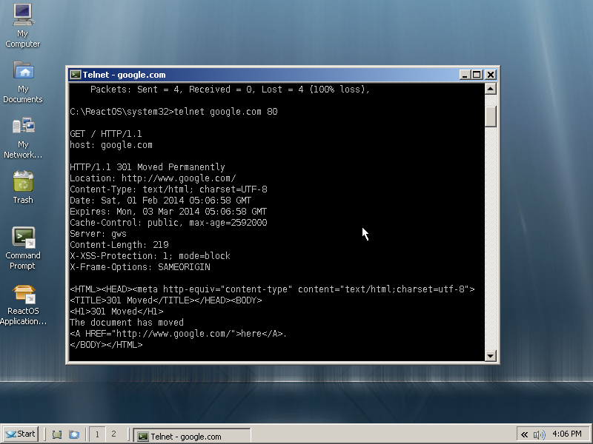Click Telnet window system menu icon
The height and width of the screenshot is (444, 593).
click(x=76, y=75)
